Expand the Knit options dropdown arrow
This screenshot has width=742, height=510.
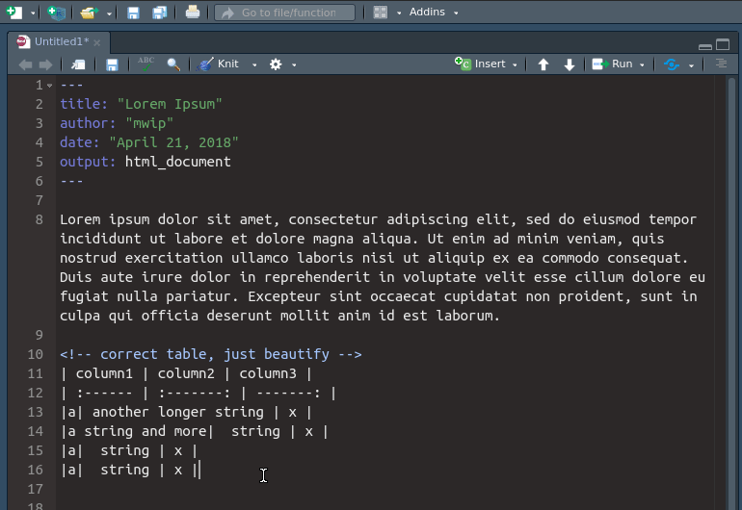pos(254,64)
